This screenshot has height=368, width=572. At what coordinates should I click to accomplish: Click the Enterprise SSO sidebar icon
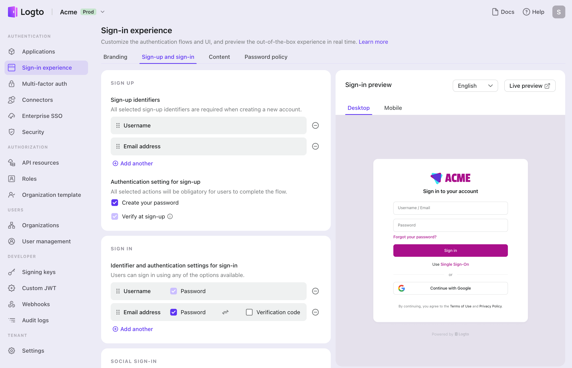coord(12,116)
